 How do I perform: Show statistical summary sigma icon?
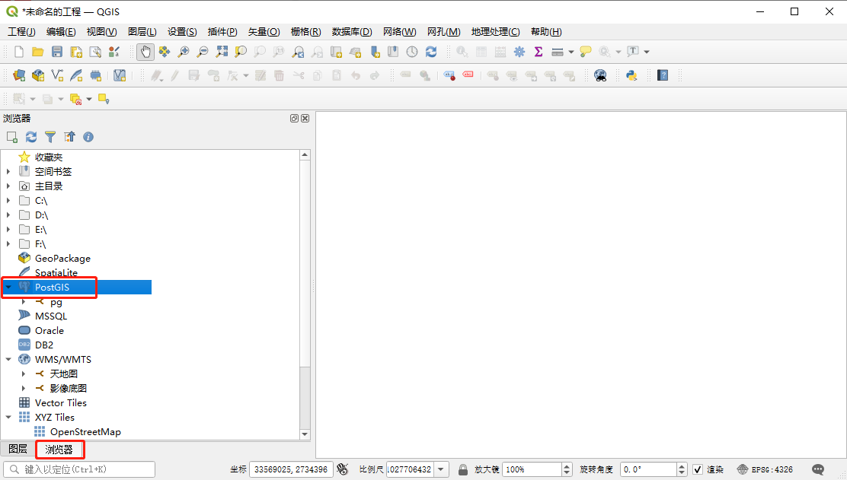pos(538,52)
